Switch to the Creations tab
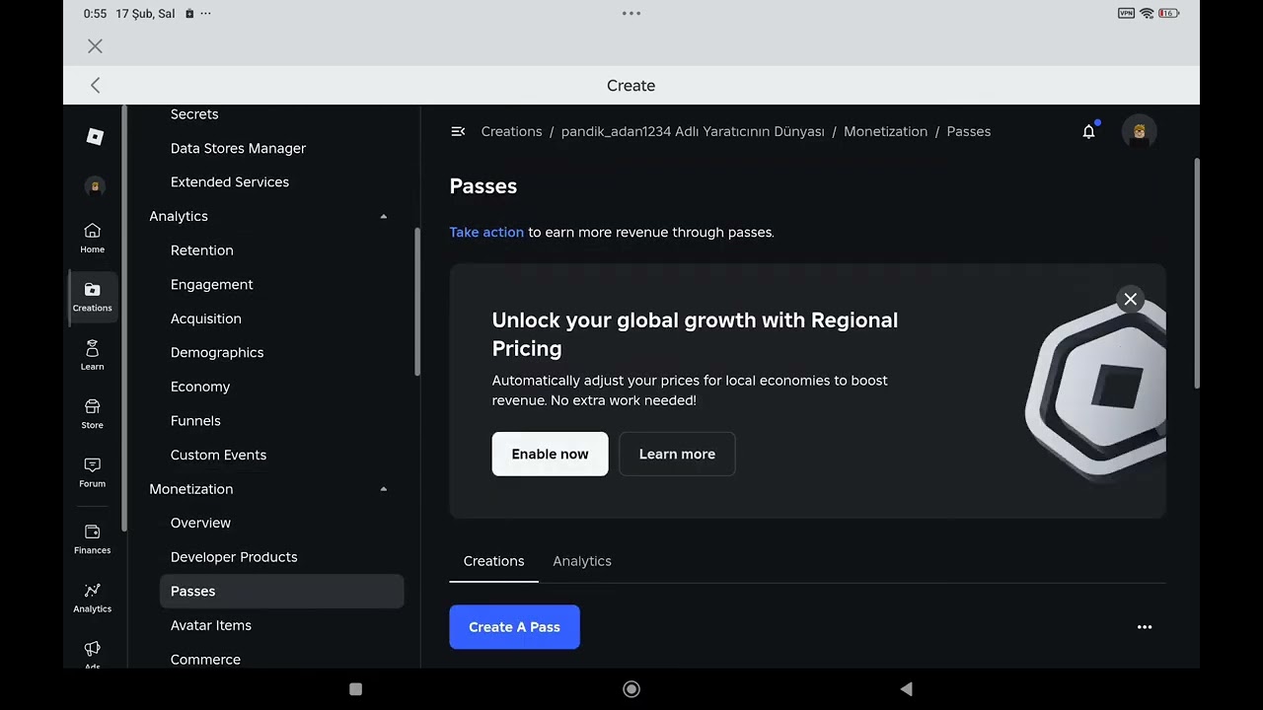This screenshot has width=1263, height=710. click(x=493, y=561)
